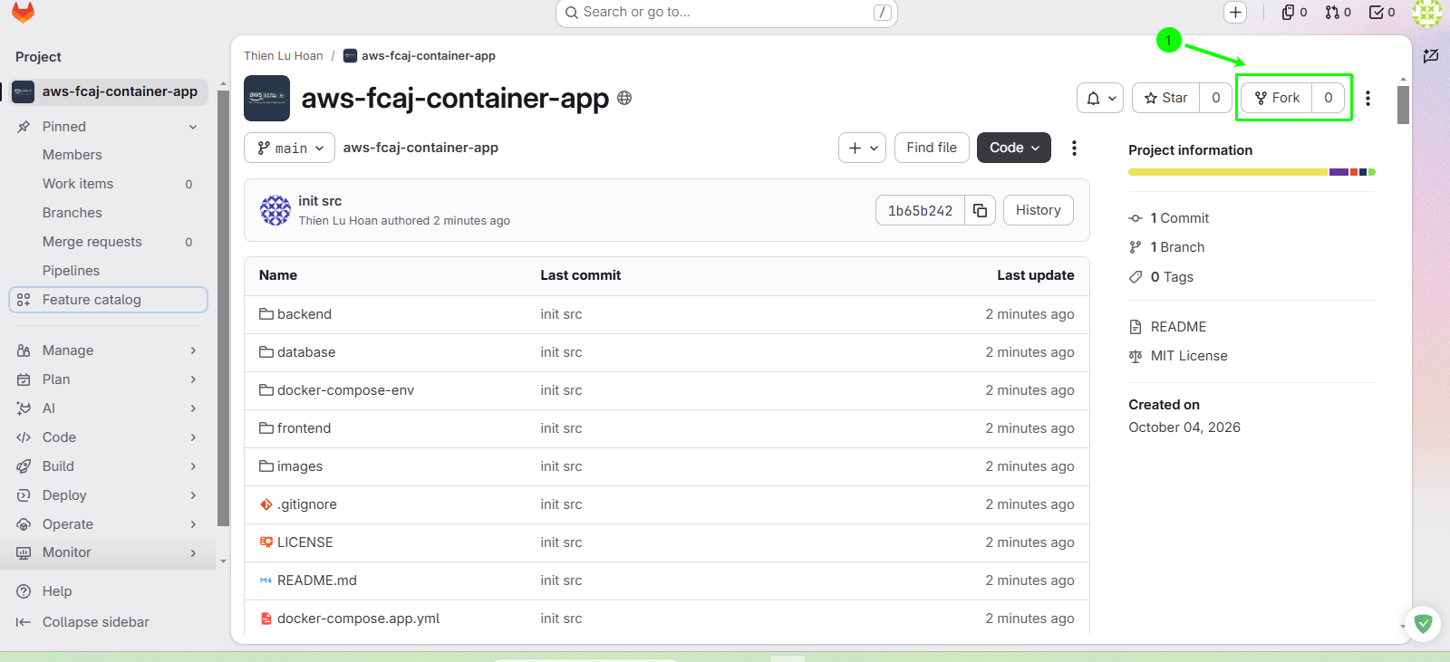Viewport: 1450px width, 662px height.
Task: Open the main branch selector dropdown
Action: point(289,148)
